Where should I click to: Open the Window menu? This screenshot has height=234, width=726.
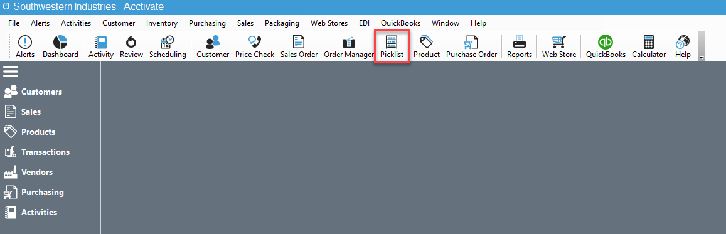446,23
